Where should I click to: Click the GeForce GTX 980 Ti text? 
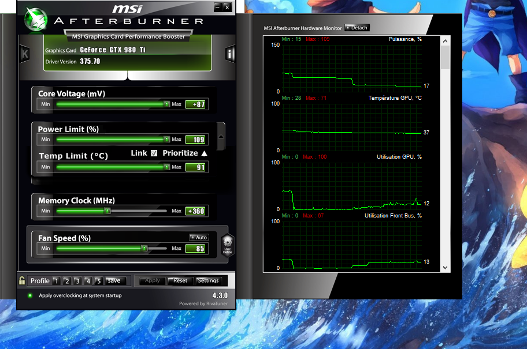pyautogui.click(x=113, y=50)
